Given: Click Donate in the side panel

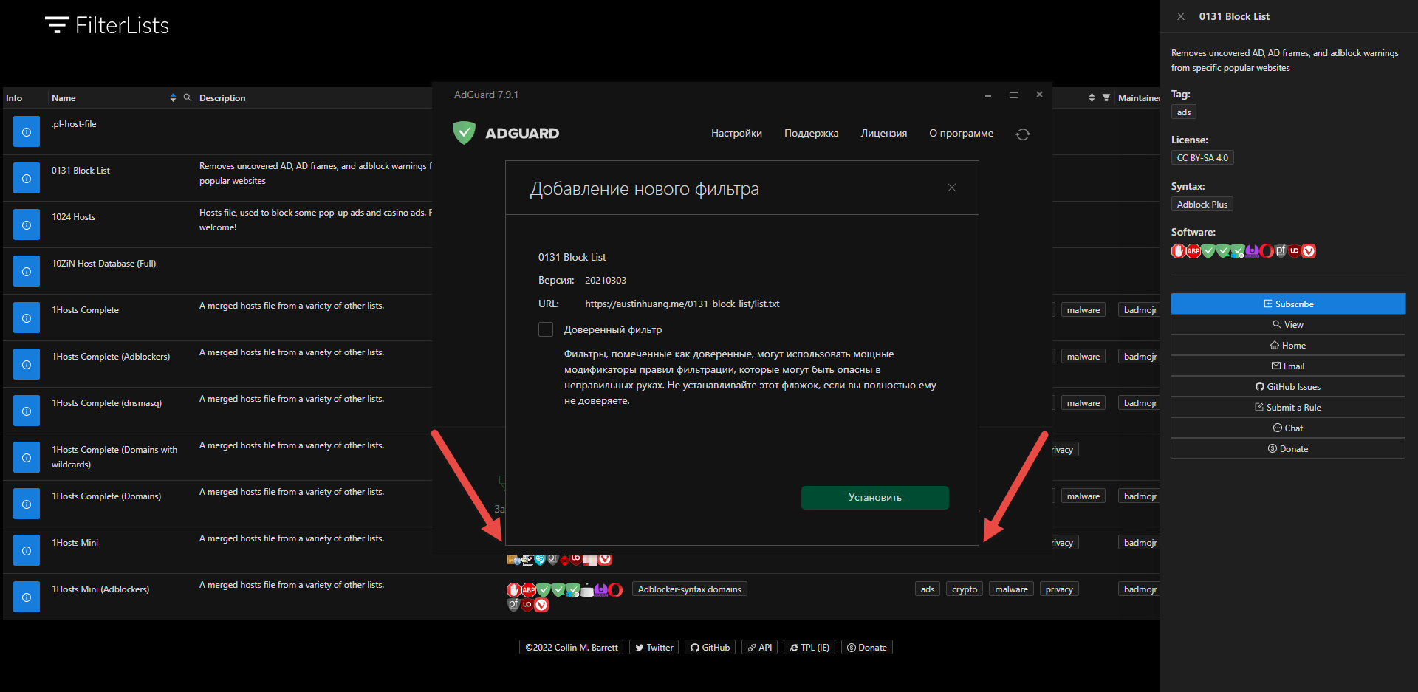Looking at the screenshot, I should [1288, 448].
